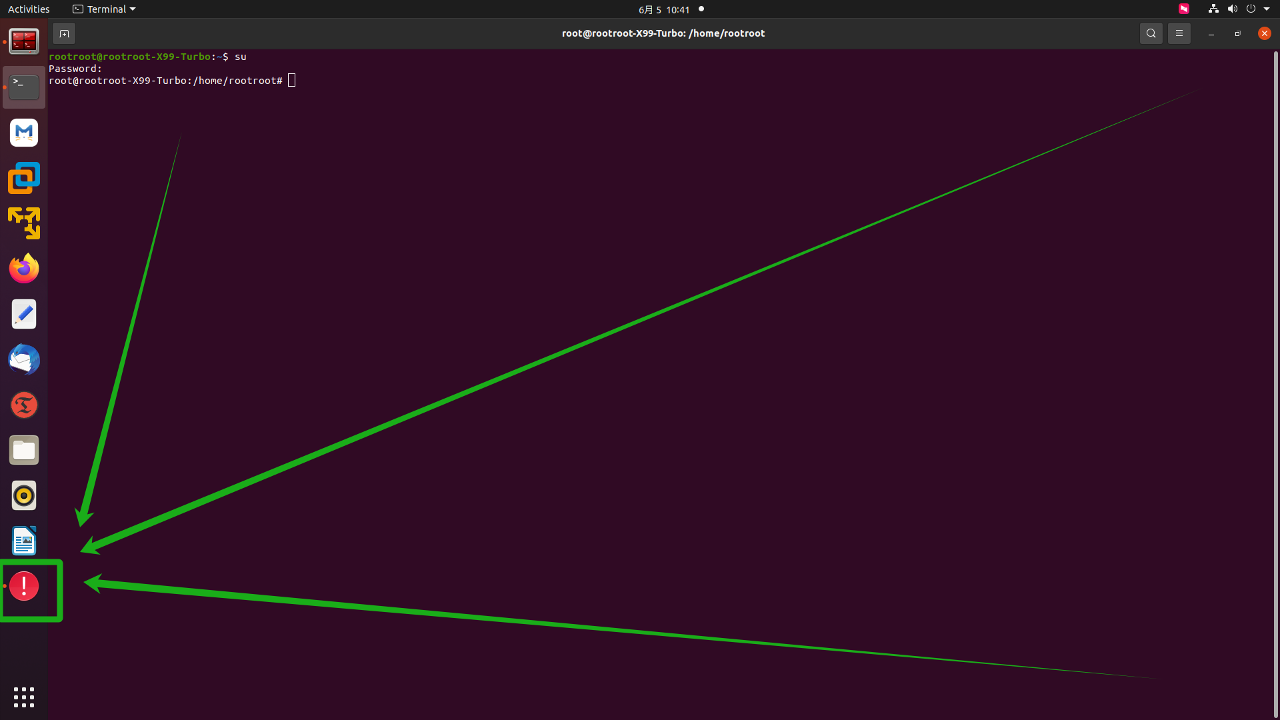
Task: Open the text editor pencil icon in dock
Action: pos(24,314)
